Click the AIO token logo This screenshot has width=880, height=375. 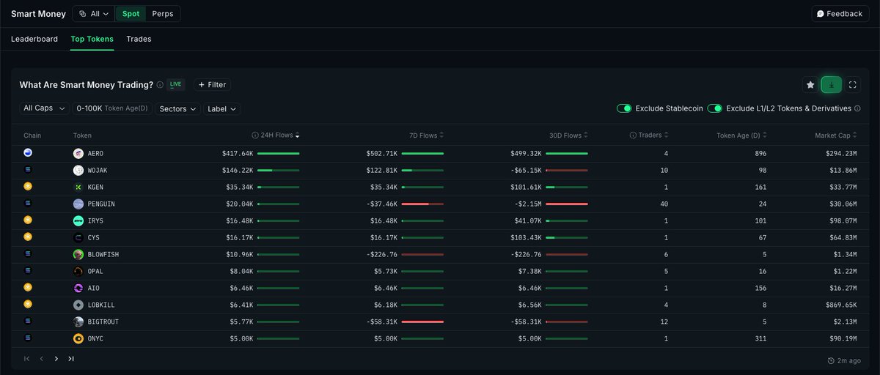point(78,289)
